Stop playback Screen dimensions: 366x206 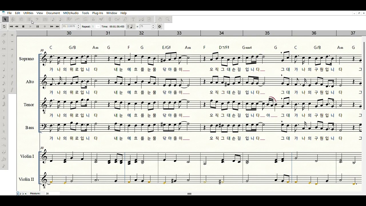click(x=23, y=26)
